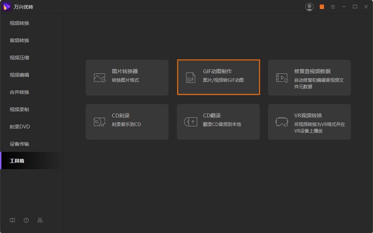
Task: Click 自动修复和编辑音视频文件元数据 description
Action: coord(319,83)
